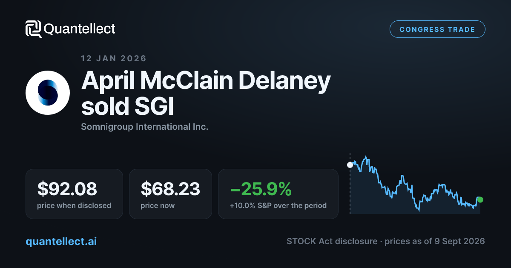Screen dimensions: 511x268
Task: Click the Congress Trade badge
Action: pyautogui.click(x=437, y=30)
